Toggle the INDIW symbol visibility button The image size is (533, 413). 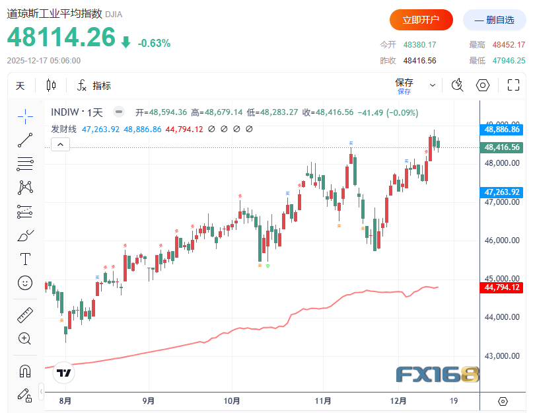(119, 112)
